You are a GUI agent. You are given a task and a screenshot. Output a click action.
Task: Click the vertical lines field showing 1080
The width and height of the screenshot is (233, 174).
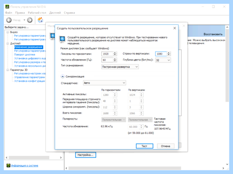161,54
